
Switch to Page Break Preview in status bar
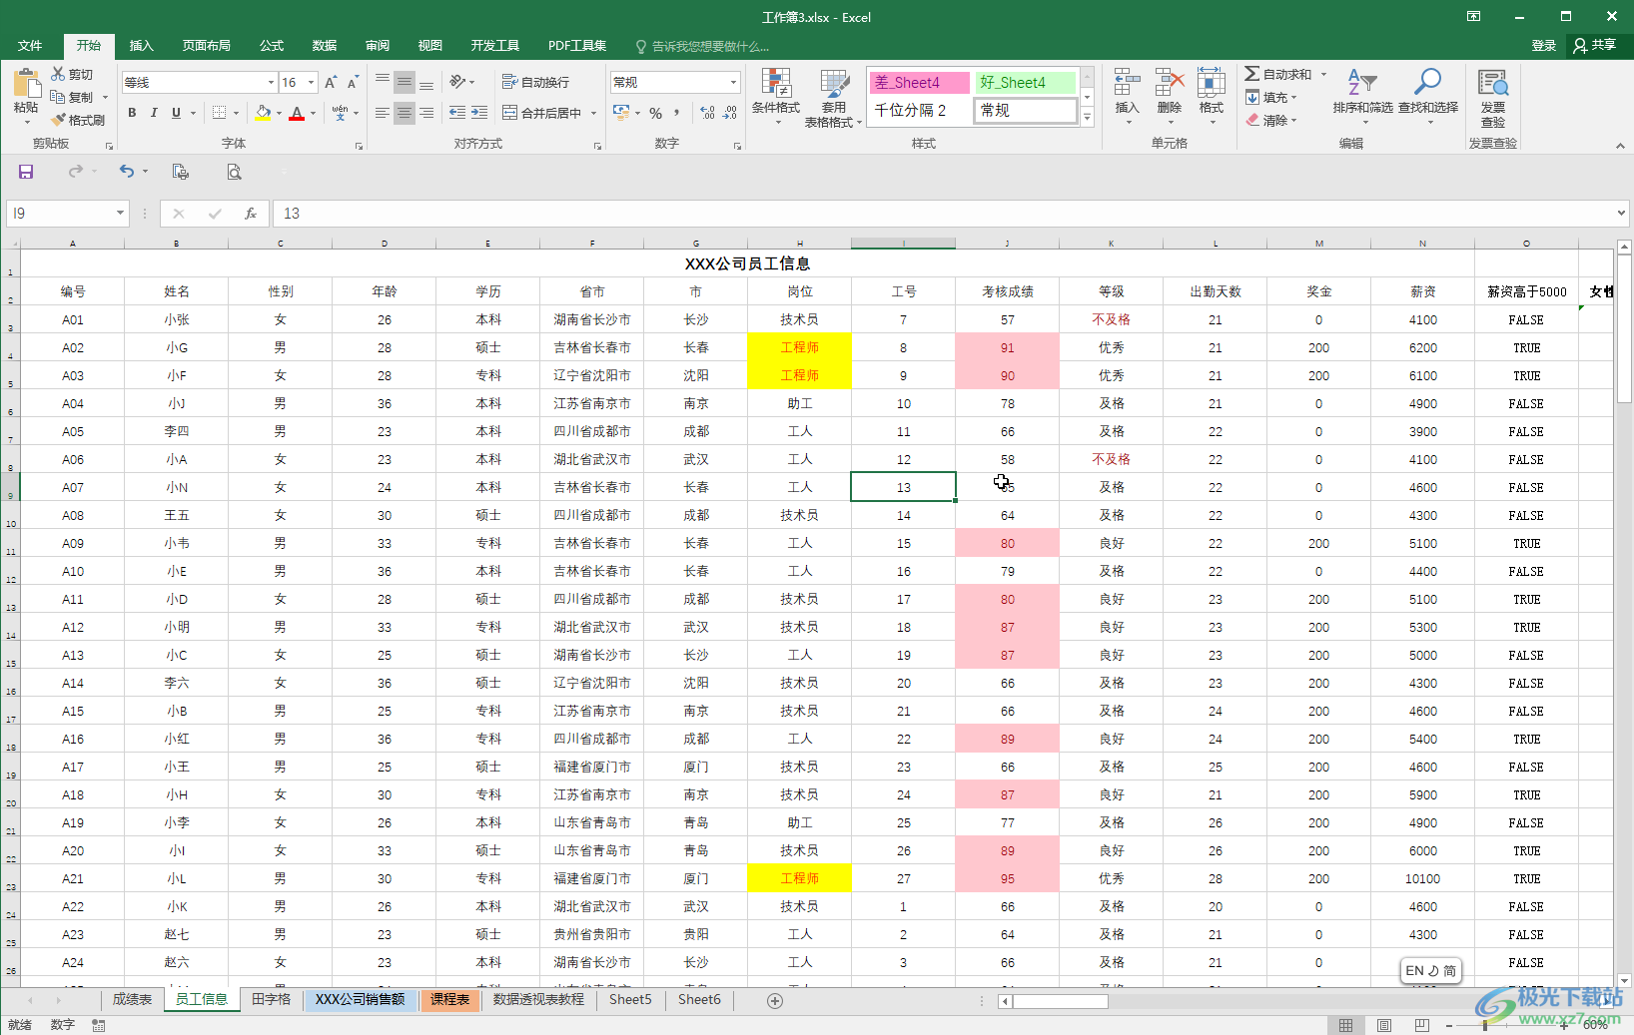point(1422,1025)
